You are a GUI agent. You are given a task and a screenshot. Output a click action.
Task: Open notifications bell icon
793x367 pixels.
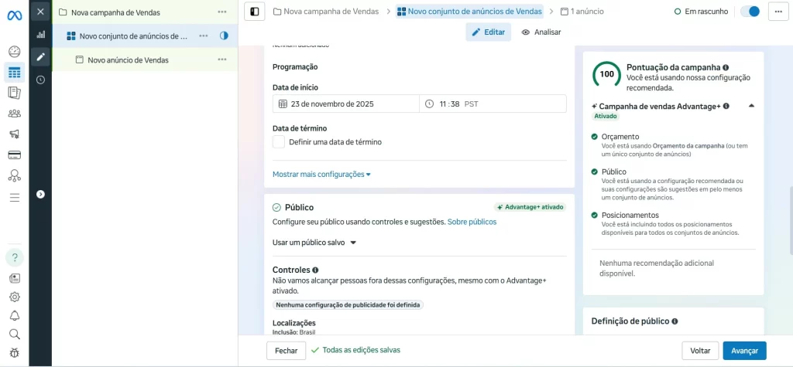(14, 315)
